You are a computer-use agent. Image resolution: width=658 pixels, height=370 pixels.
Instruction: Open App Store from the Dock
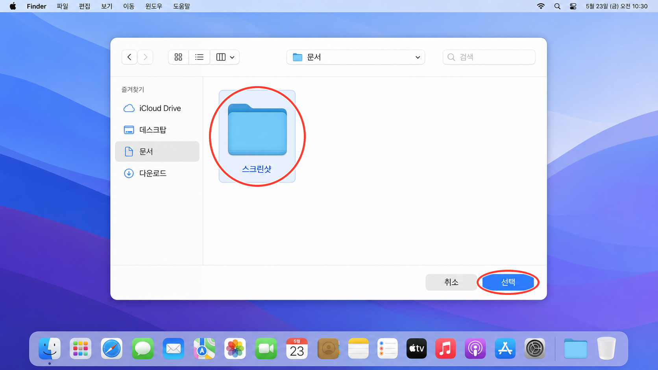click(505, 348)
